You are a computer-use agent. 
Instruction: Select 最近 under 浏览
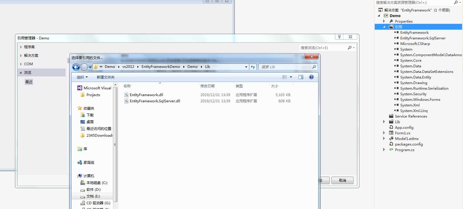coord(29,82)
